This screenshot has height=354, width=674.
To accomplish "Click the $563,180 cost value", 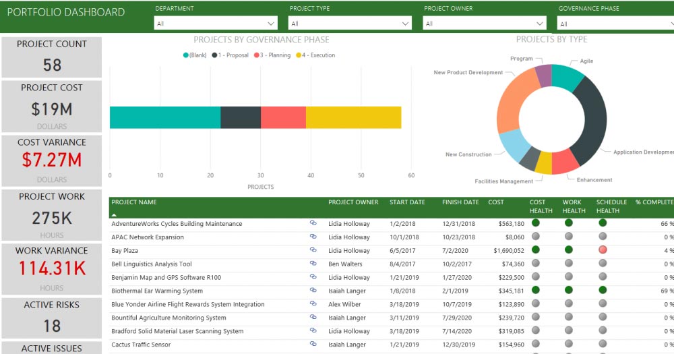I will 512,224.
